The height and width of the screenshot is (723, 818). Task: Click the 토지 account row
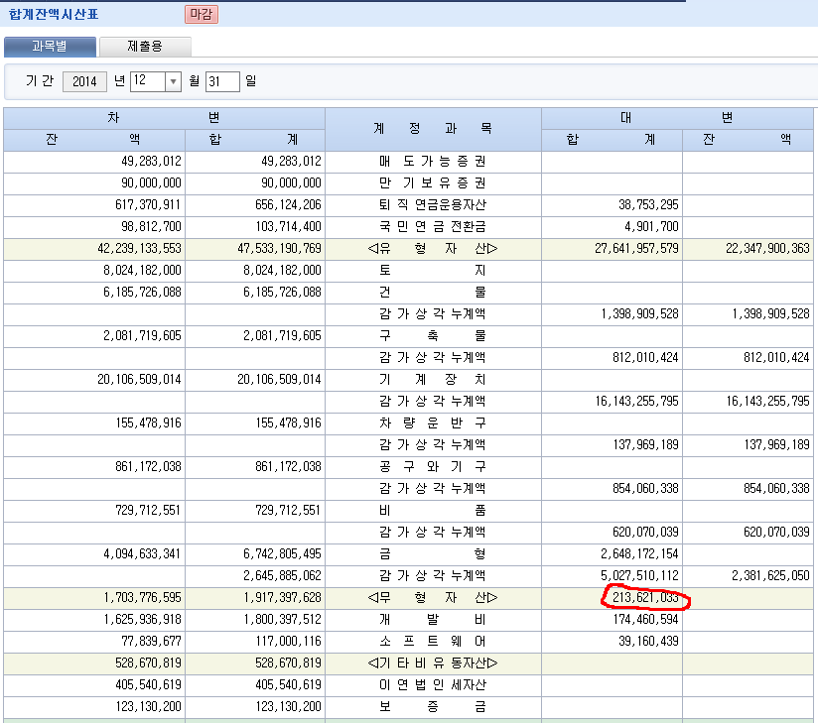click(433, 271)
